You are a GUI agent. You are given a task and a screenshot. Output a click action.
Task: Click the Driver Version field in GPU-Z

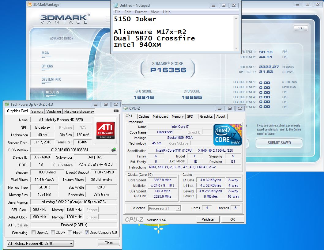(x=74, y=202)
